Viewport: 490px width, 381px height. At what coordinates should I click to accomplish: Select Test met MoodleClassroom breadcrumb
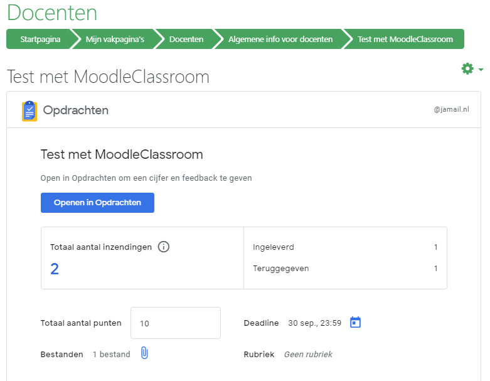coord(405,39)
